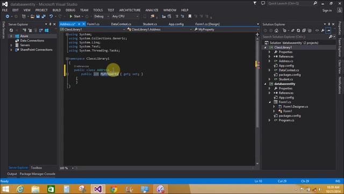
Task: Toggle Preview Selected Items in Solution Explorer toolbar
Action: coord(328,31)
